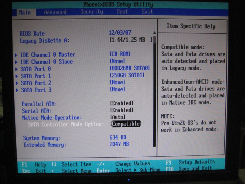This screenshot has height=184, width=245.
Task: Open the Exit tab
Action: (147, 12)
